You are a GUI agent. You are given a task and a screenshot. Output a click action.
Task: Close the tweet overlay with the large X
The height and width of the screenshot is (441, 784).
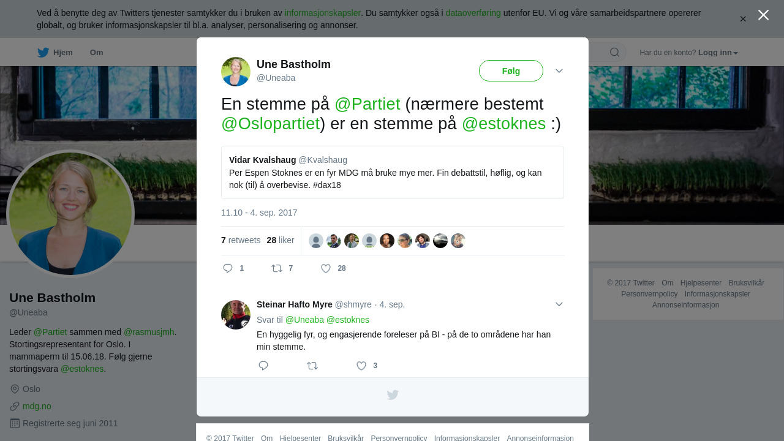763,15
